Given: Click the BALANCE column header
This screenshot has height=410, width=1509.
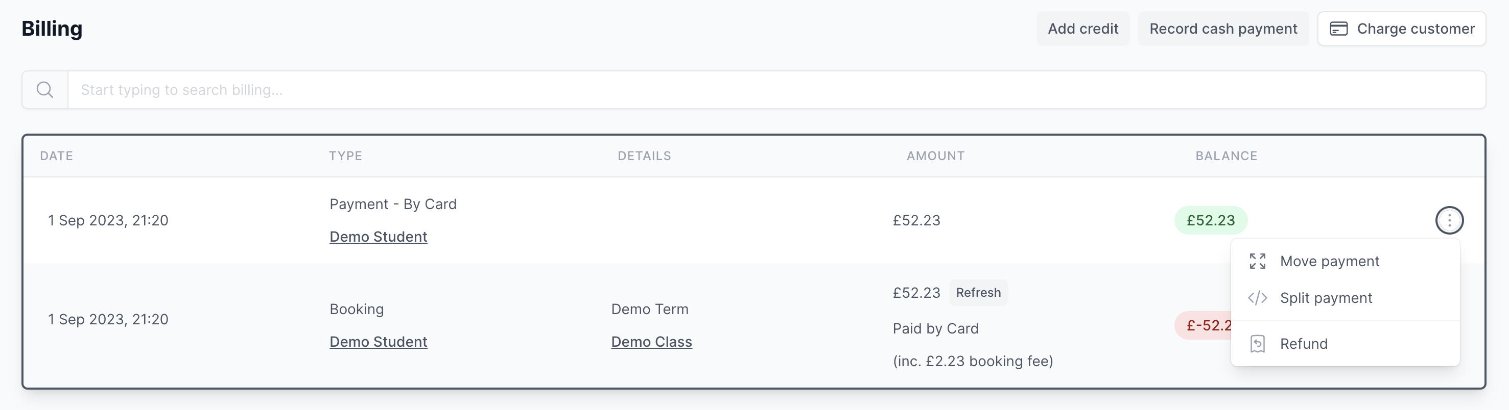Looking at the screenshot, I should pos(1226,156).
